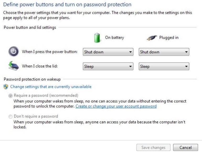Click the green battery icon
The height and width of the screenshot is (153, 202).
pos(97,38)
